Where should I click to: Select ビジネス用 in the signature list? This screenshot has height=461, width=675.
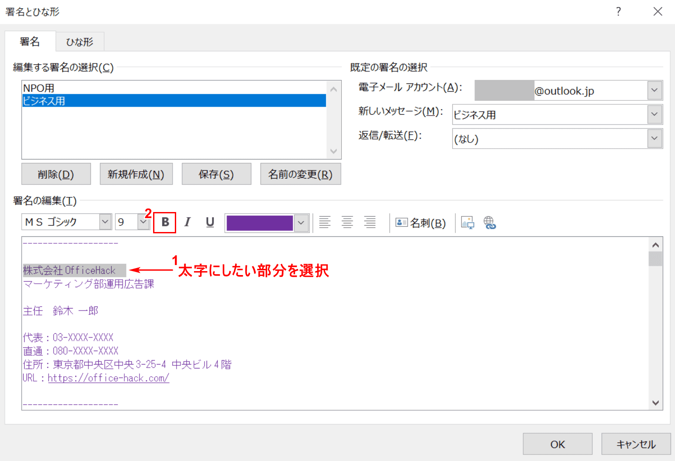[x=174, y=101]
